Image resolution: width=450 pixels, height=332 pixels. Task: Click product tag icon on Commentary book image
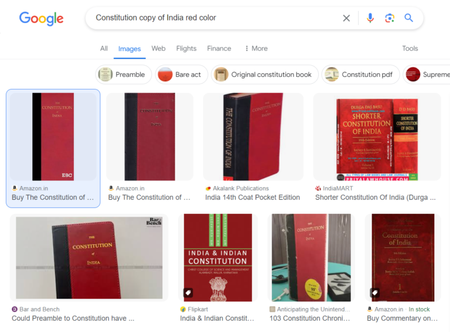point(375,293)
